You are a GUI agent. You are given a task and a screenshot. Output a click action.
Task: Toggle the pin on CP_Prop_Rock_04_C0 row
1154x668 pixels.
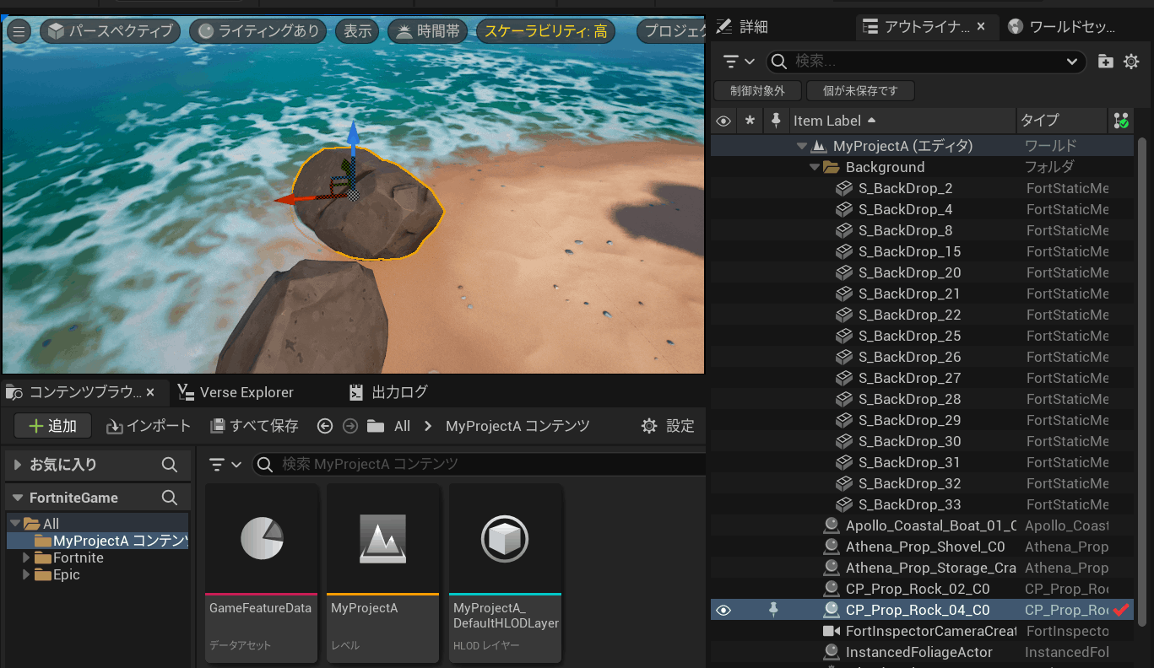click(x=773, y=610)
